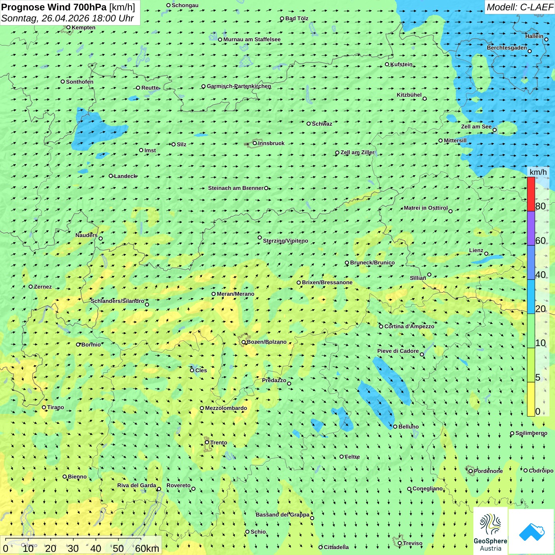This screenshot has height=555, width=555.
Task: Select the Brixen/Bressanone label
Action: point(327,282)
